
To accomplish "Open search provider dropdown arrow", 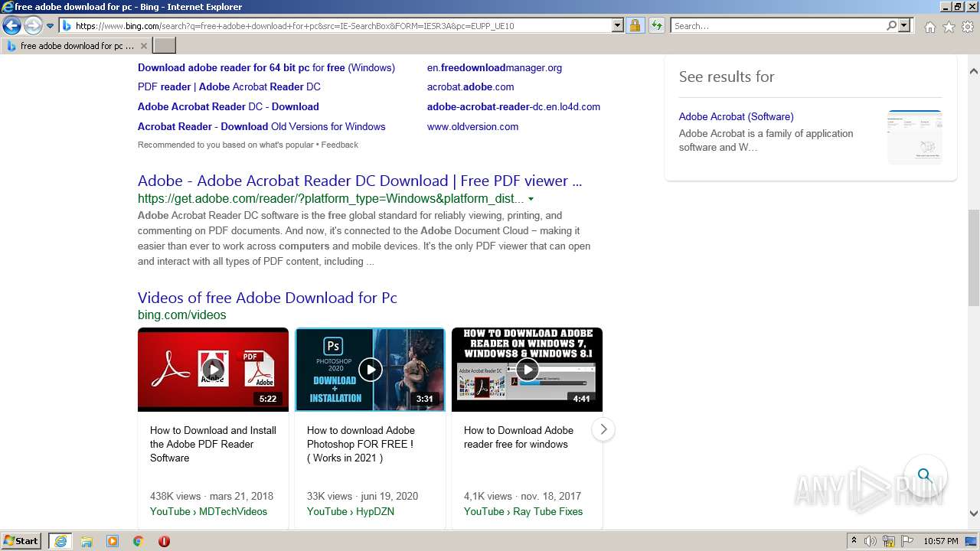I will click(904, 26).
